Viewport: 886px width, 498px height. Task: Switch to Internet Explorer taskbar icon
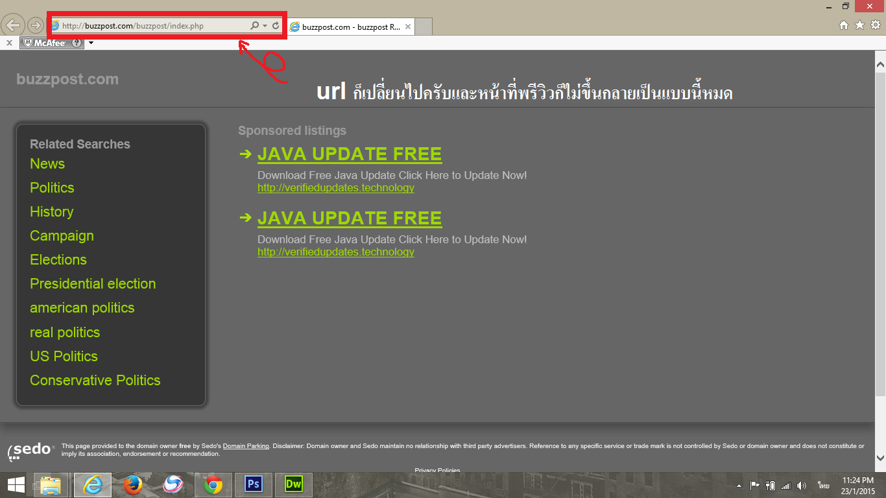click(x=93, y=484)
